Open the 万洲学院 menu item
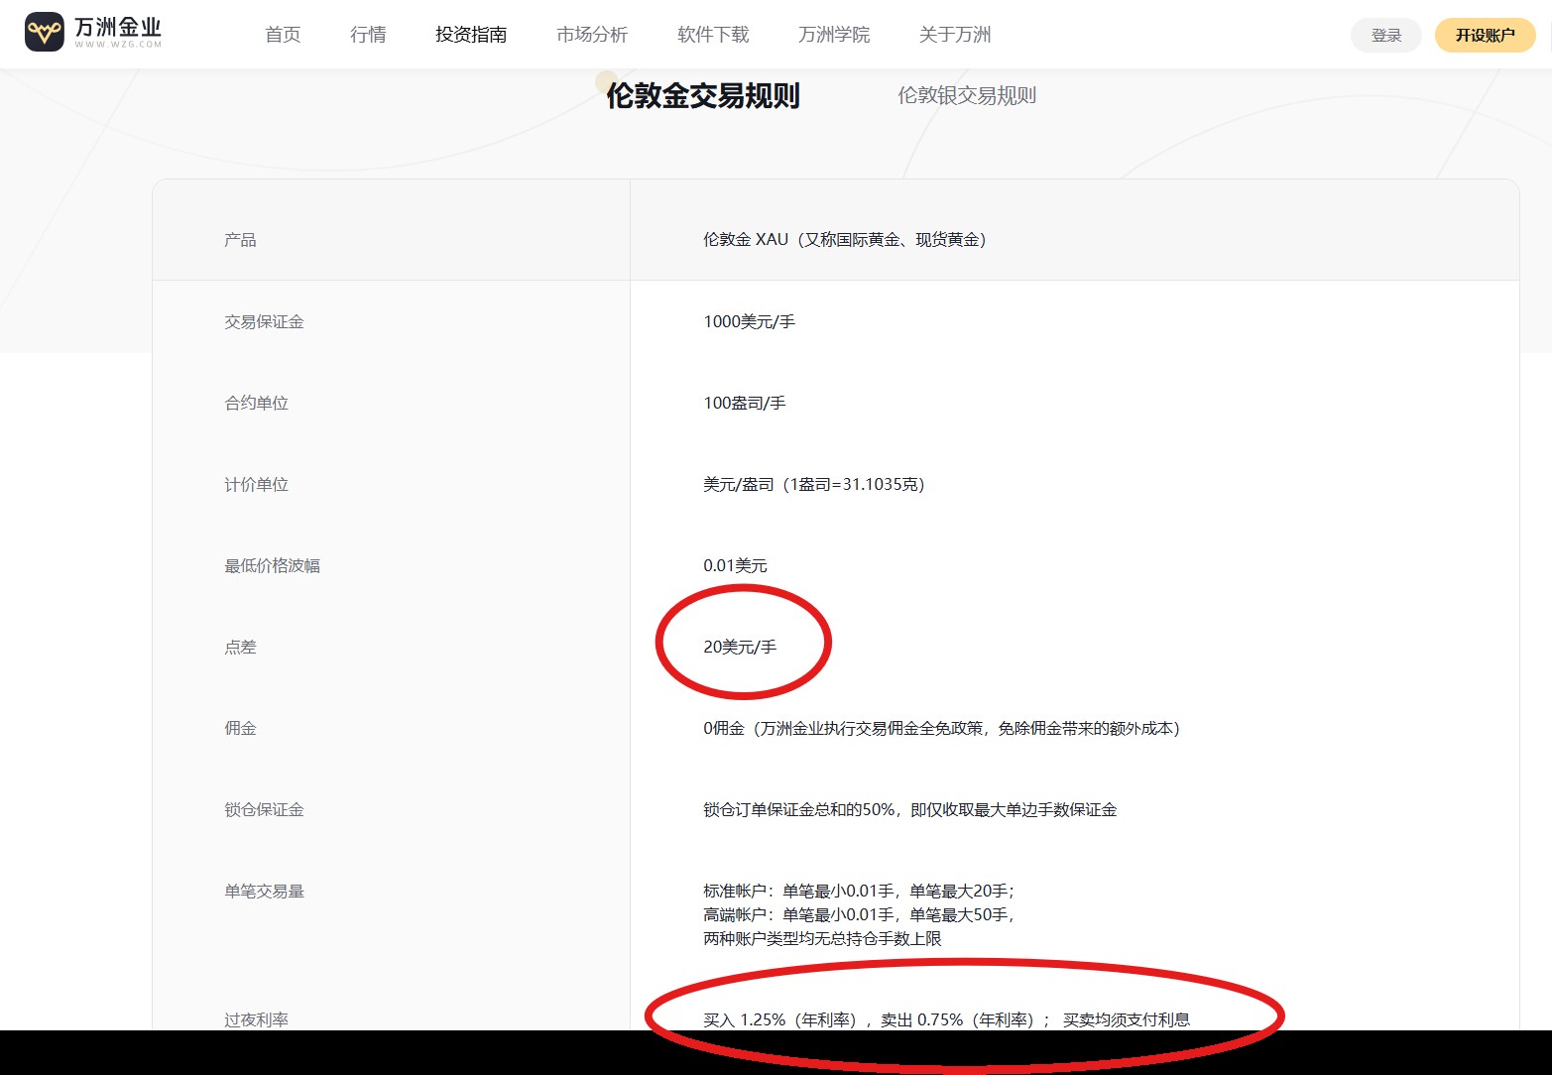The width and height of the screenshot is (1552, 1075). 834,35
